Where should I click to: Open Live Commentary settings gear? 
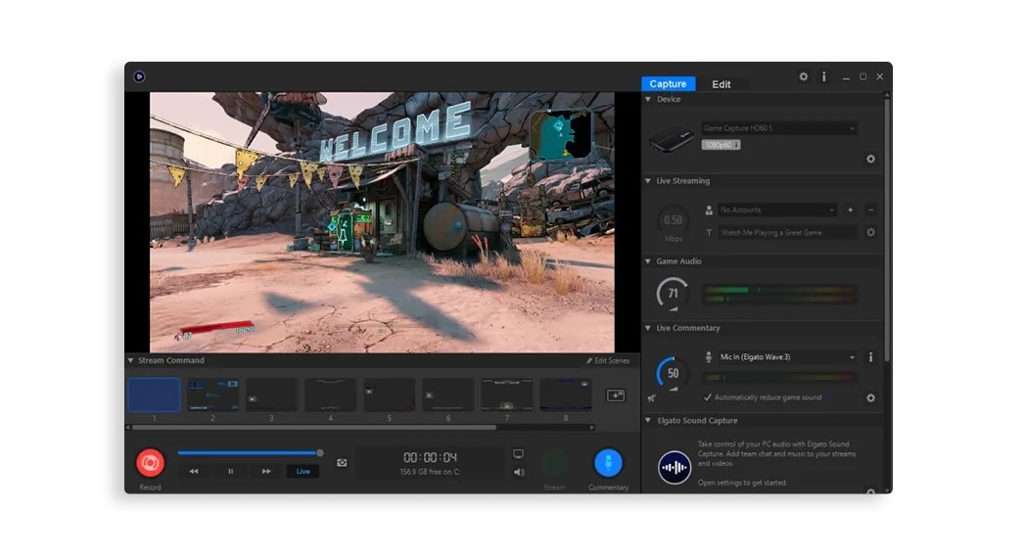pyautogui.click(x=870, y=397)
